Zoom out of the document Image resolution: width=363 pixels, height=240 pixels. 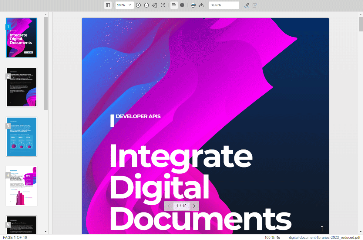pos(146,5)
